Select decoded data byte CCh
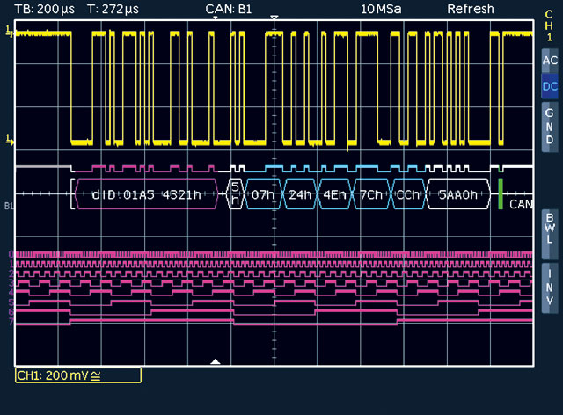This screenshot has height=415, width=563. tap(408, 194)
